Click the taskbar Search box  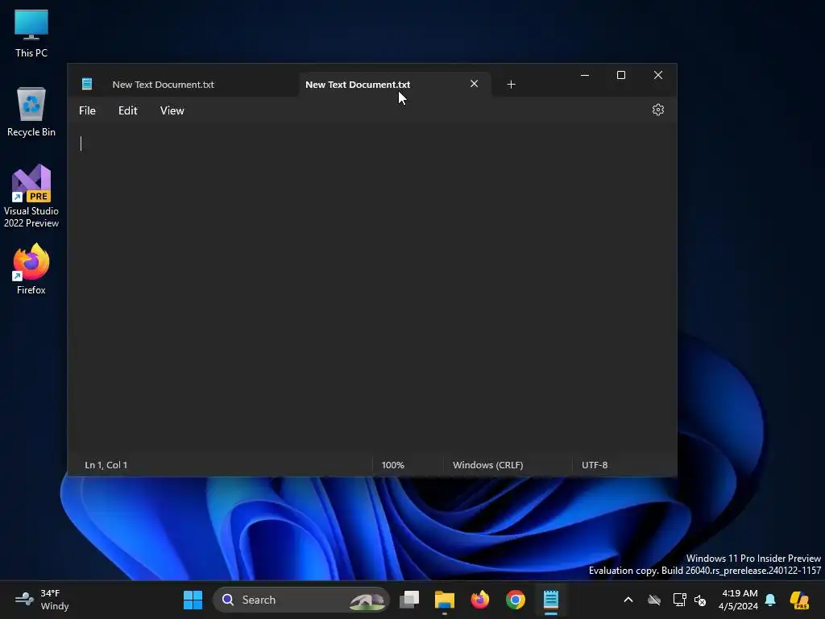[301, 600]
